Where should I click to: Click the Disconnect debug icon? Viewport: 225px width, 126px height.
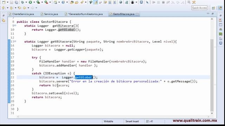[168, 2]
